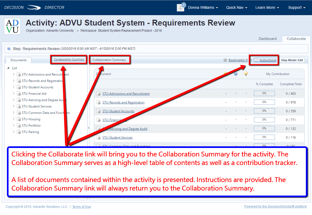Open the Quick Nav dropdown
Image resolution: width=312 pixels, height=215 pixels.
pyautogui.click(x=237, y=7)
